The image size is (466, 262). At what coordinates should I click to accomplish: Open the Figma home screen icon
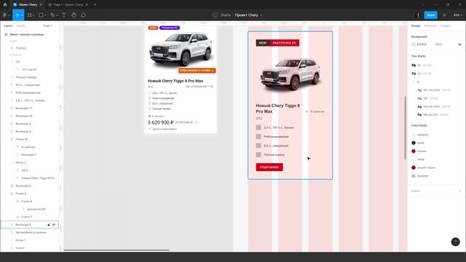click(5, 5)
